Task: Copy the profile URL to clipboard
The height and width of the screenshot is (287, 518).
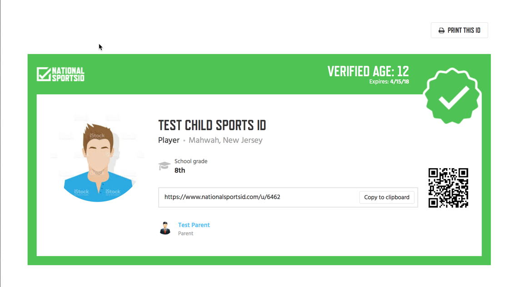Action: click(x=387, y=197)
